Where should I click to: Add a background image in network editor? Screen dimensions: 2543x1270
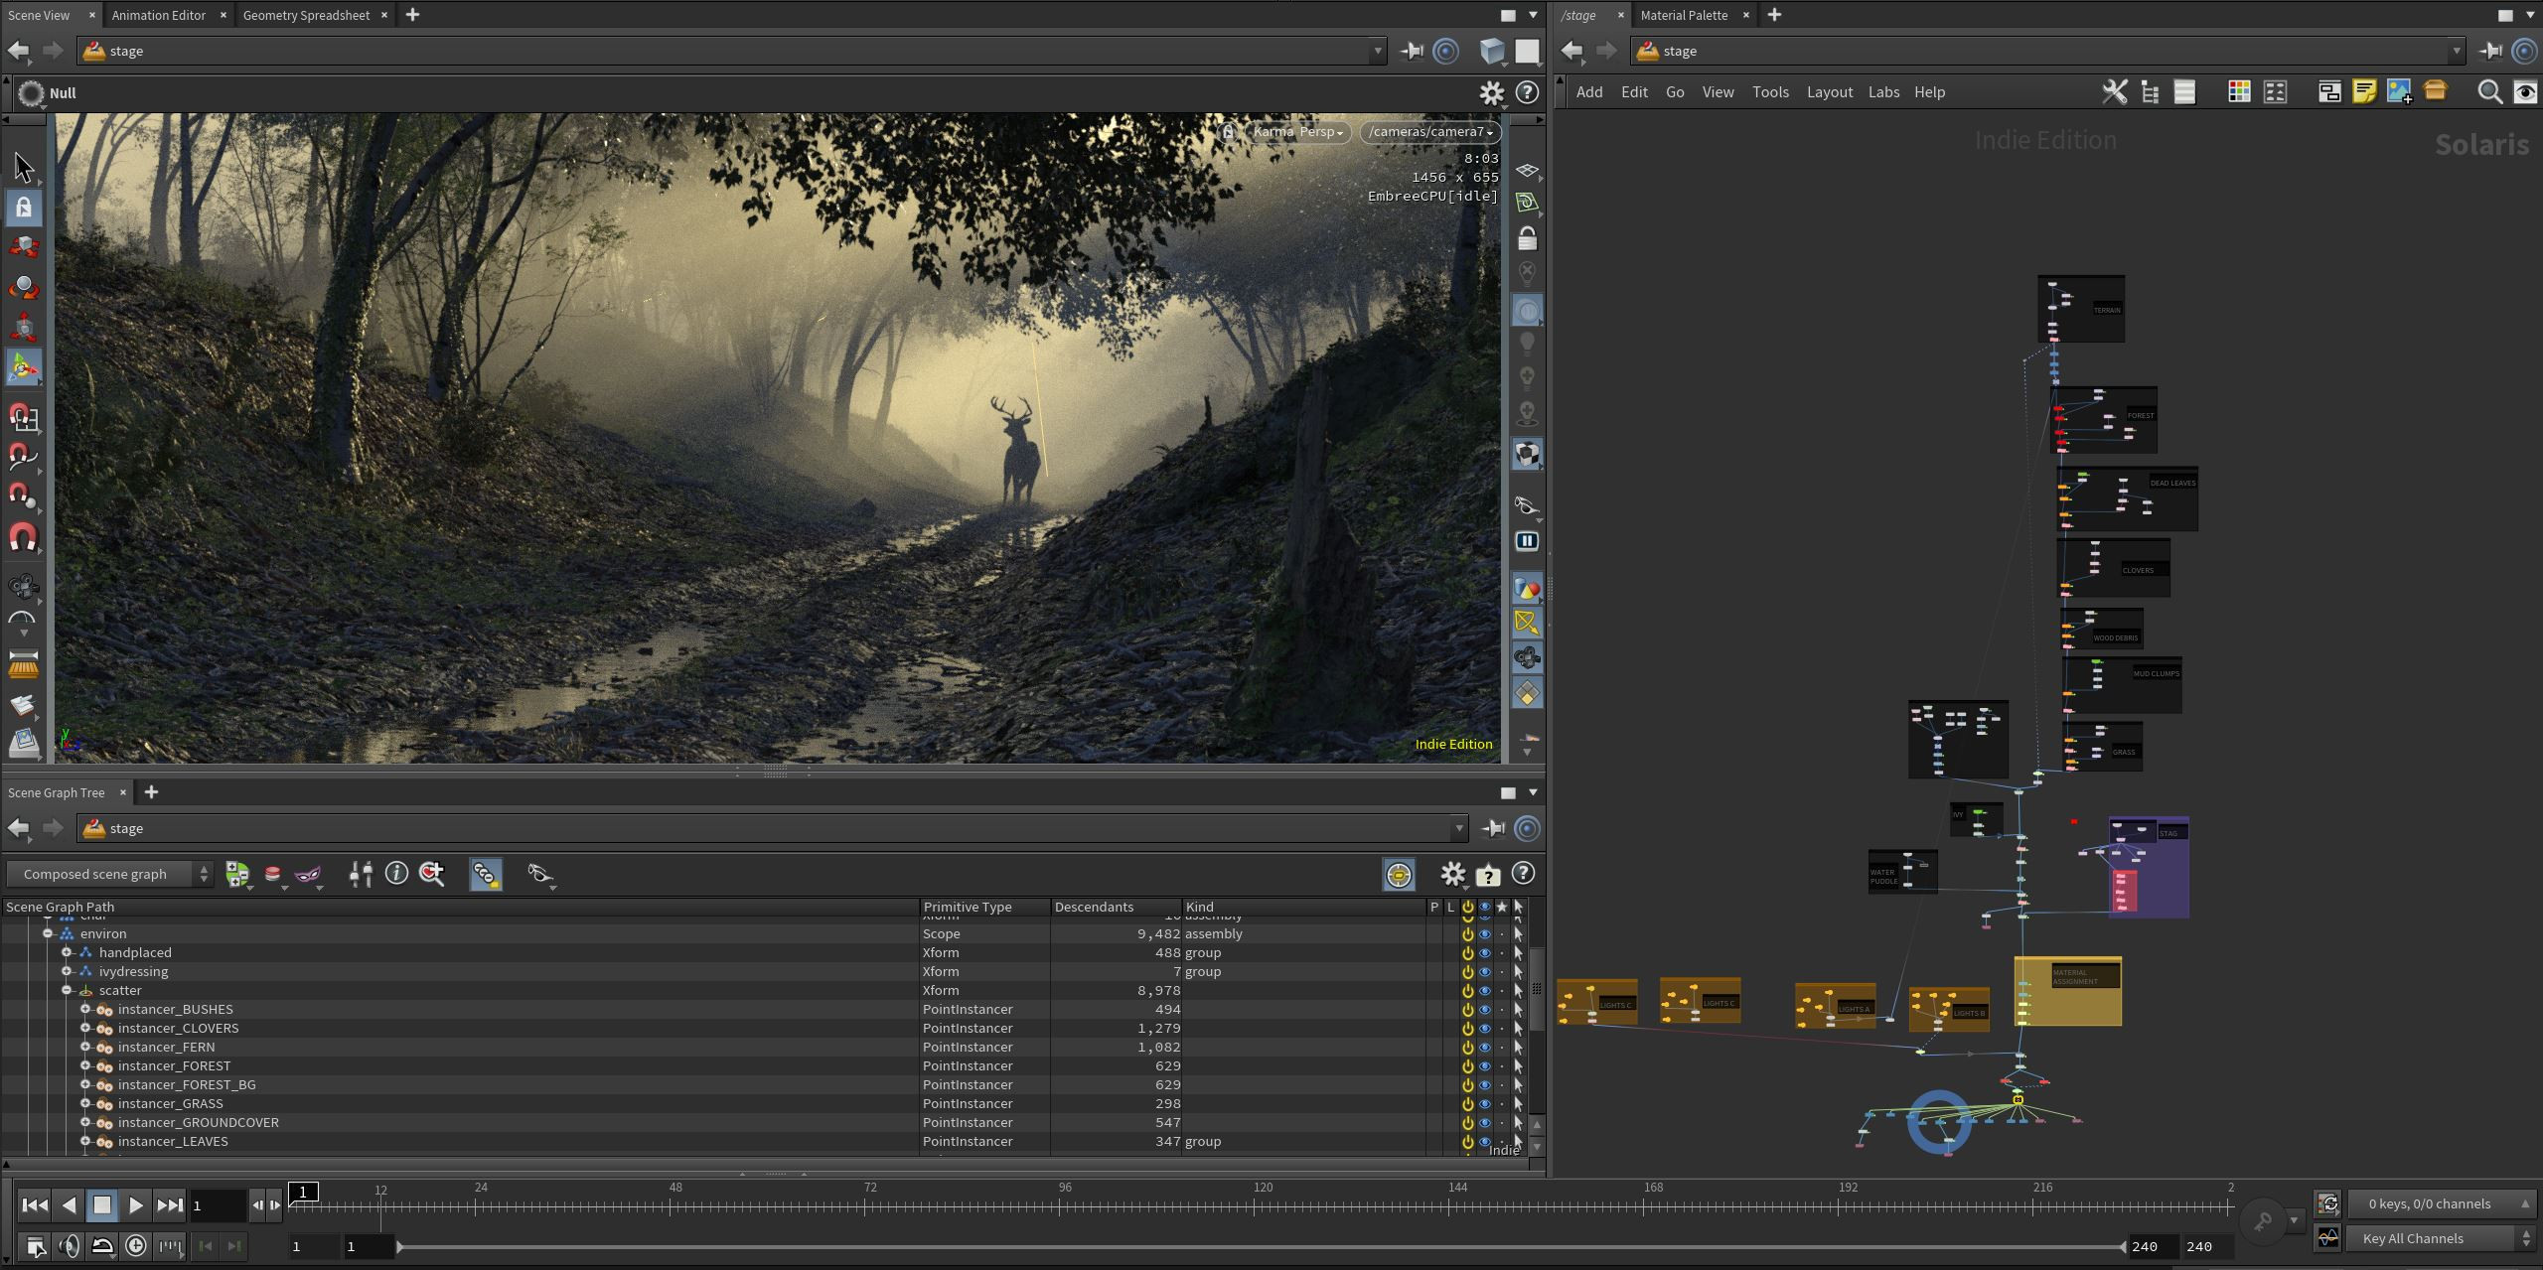[2399, 92]
